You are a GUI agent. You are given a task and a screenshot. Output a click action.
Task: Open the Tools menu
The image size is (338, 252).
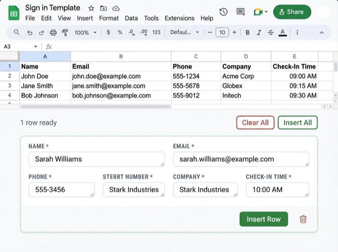pyautogui.click(x=151, y=18)
